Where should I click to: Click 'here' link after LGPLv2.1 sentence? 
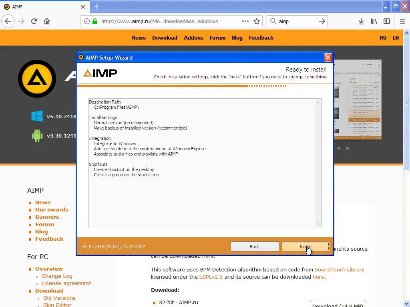coord(318,277)
